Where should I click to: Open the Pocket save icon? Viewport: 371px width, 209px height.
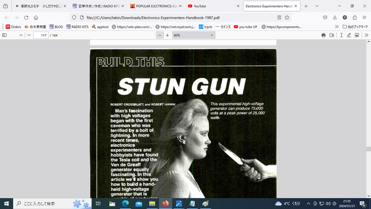325,17
